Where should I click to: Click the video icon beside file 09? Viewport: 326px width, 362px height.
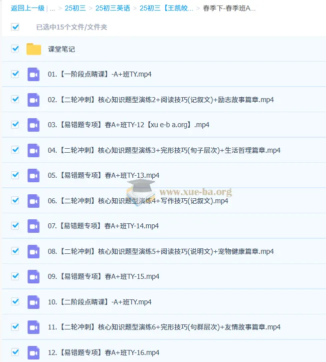coord(34,276)
